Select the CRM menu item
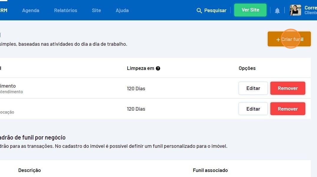Image resolution: width=317 pixels, height=177 pixels. point(4,10)
